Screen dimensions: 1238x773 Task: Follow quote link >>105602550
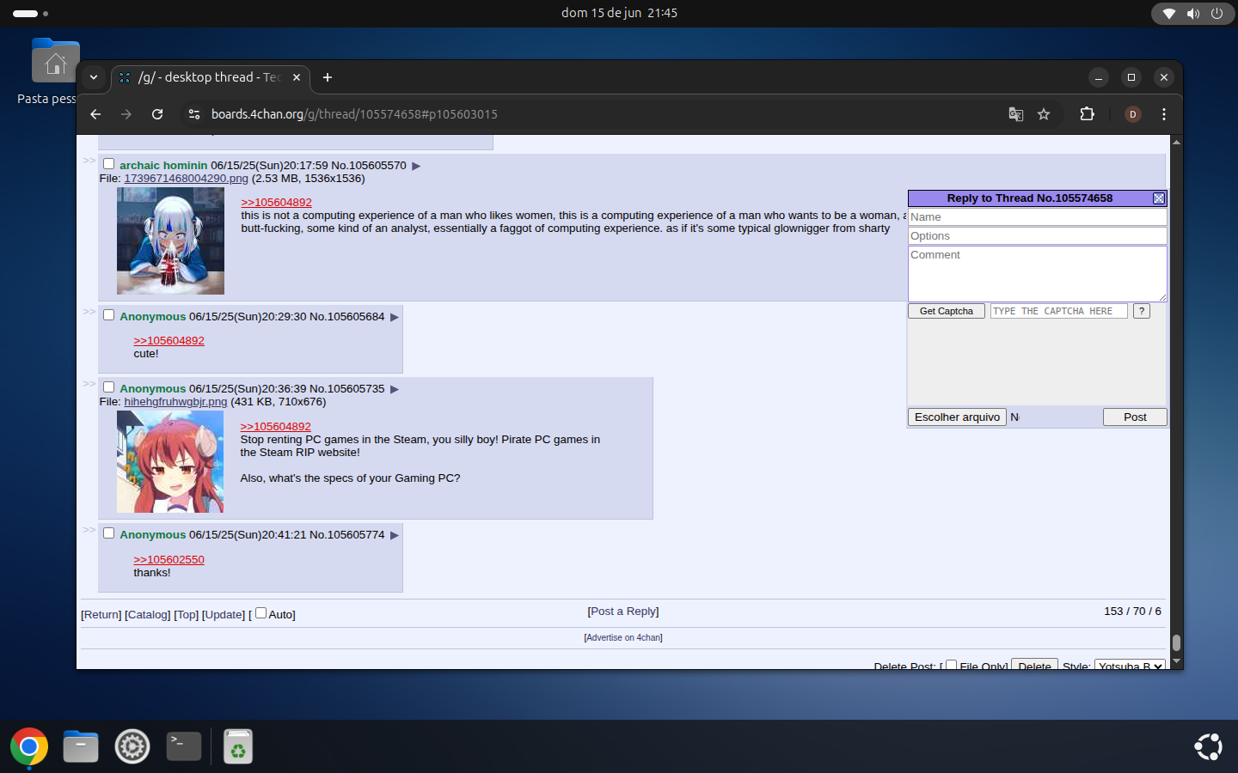coord(169,560)
